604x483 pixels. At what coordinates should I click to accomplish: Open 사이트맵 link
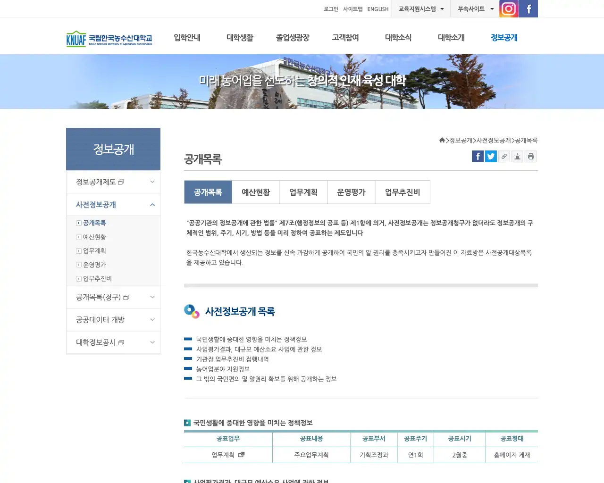[x=352, y=9]
